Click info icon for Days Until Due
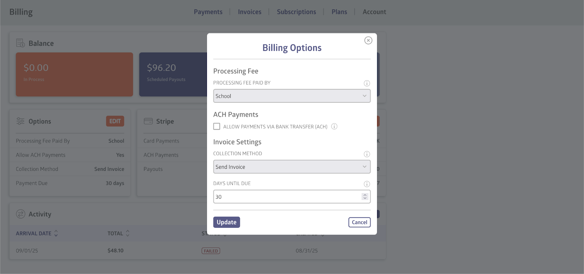This screenshot has width=584, height=274. tap(367, 184)
